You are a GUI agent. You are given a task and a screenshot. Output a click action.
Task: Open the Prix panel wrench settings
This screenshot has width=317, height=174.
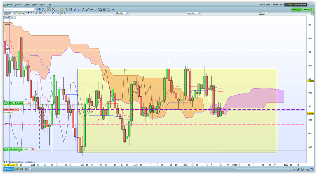[9, 17]
